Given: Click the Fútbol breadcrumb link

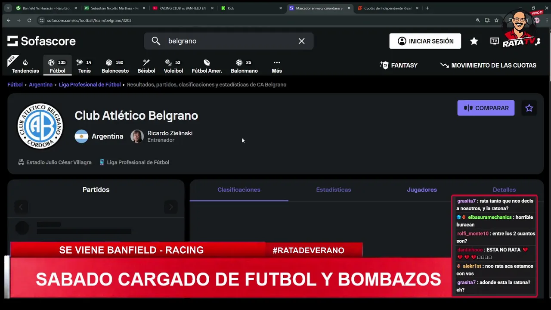Looking at the screenshot, I should (15, 85).
